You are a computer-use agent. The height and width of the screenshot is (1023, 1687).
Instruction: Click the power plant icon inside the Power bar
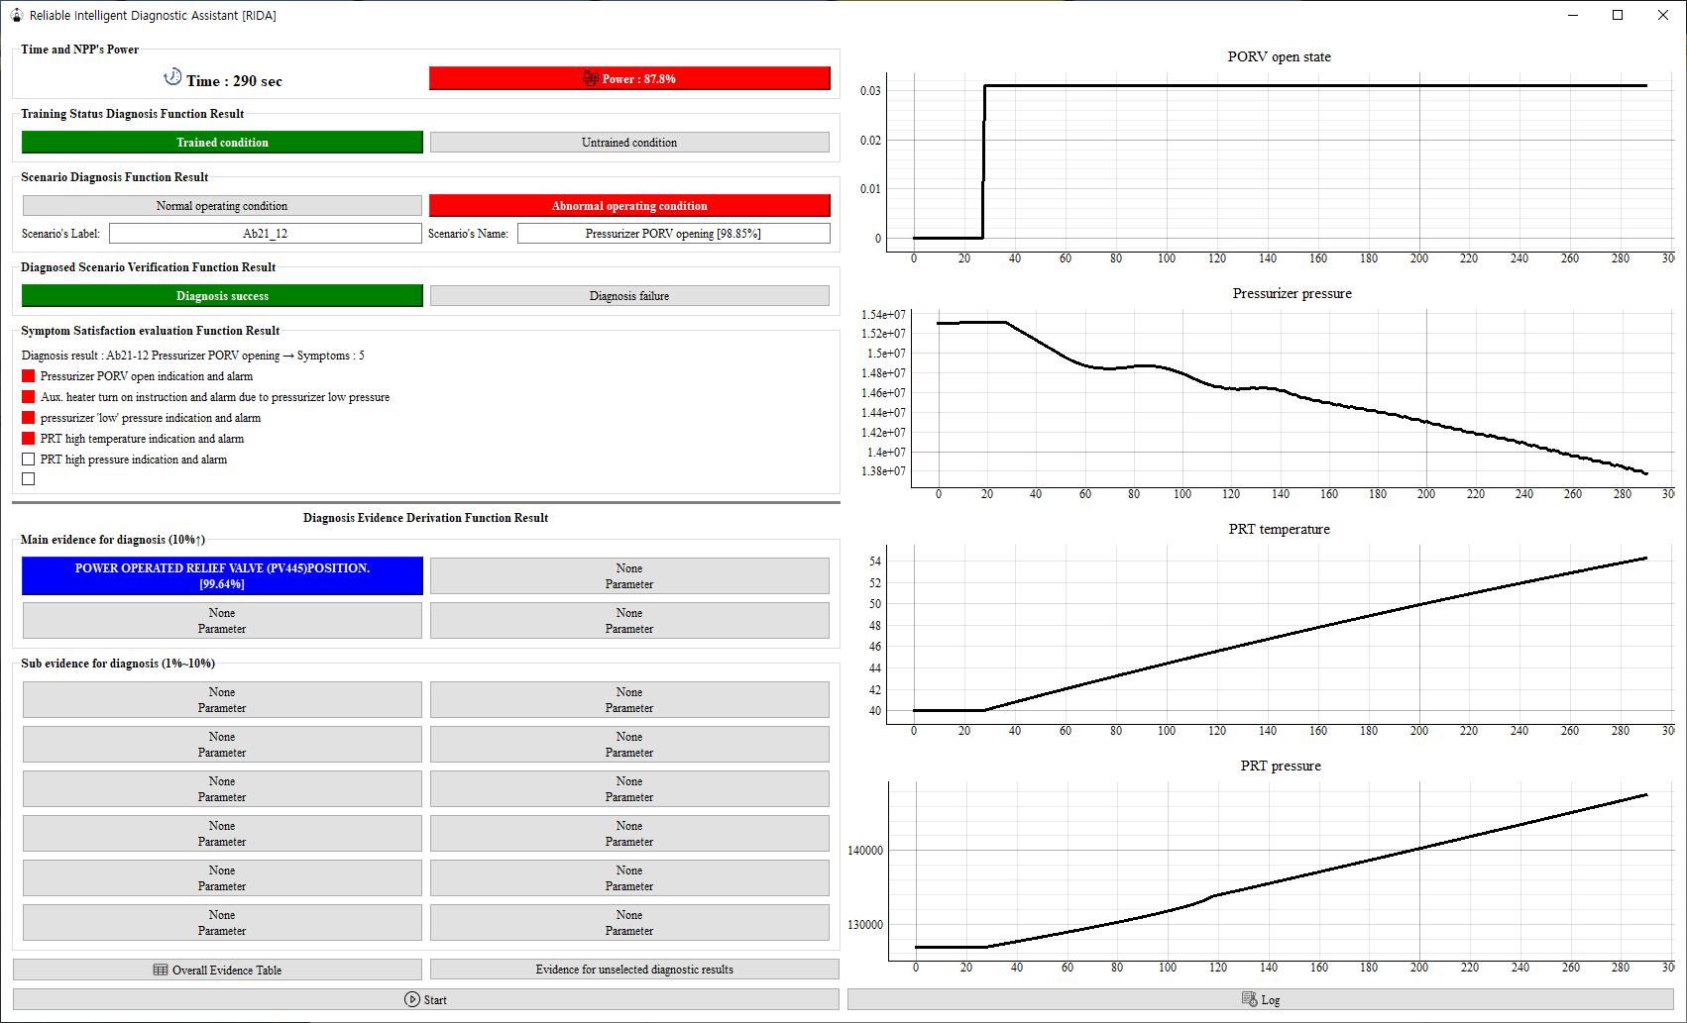[590, 78]
